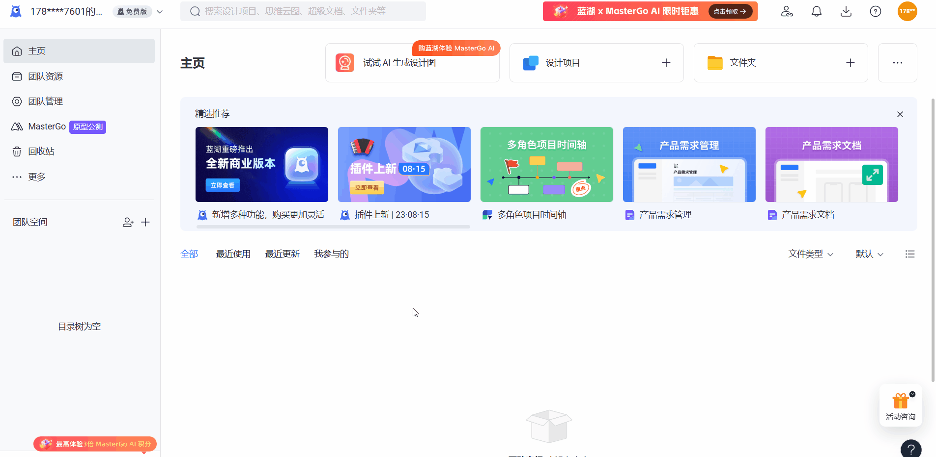The width and height of the screenshot is (936, 457).
Task: Click the download client icon in top bar
Action: pyautogui.click(x=846, y=11)
